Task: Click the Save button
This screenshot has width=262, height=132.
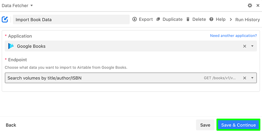Action: click(205, 125)
